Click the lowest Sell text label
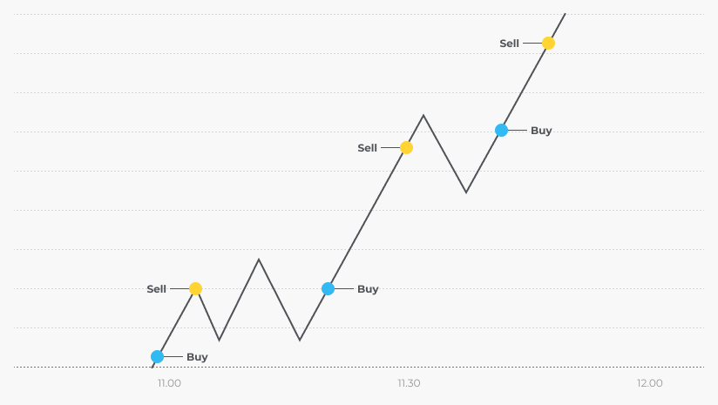This screenshot has height=405, width=718. [156, 289]
